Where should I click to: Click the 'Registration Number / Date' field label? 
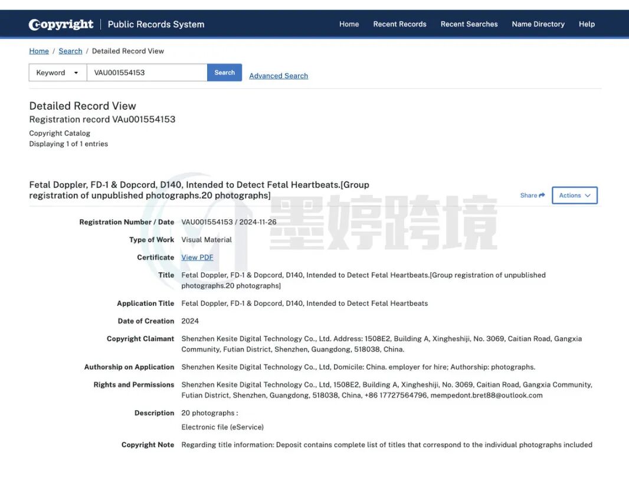pyautogui.click(x=127, y=222)
